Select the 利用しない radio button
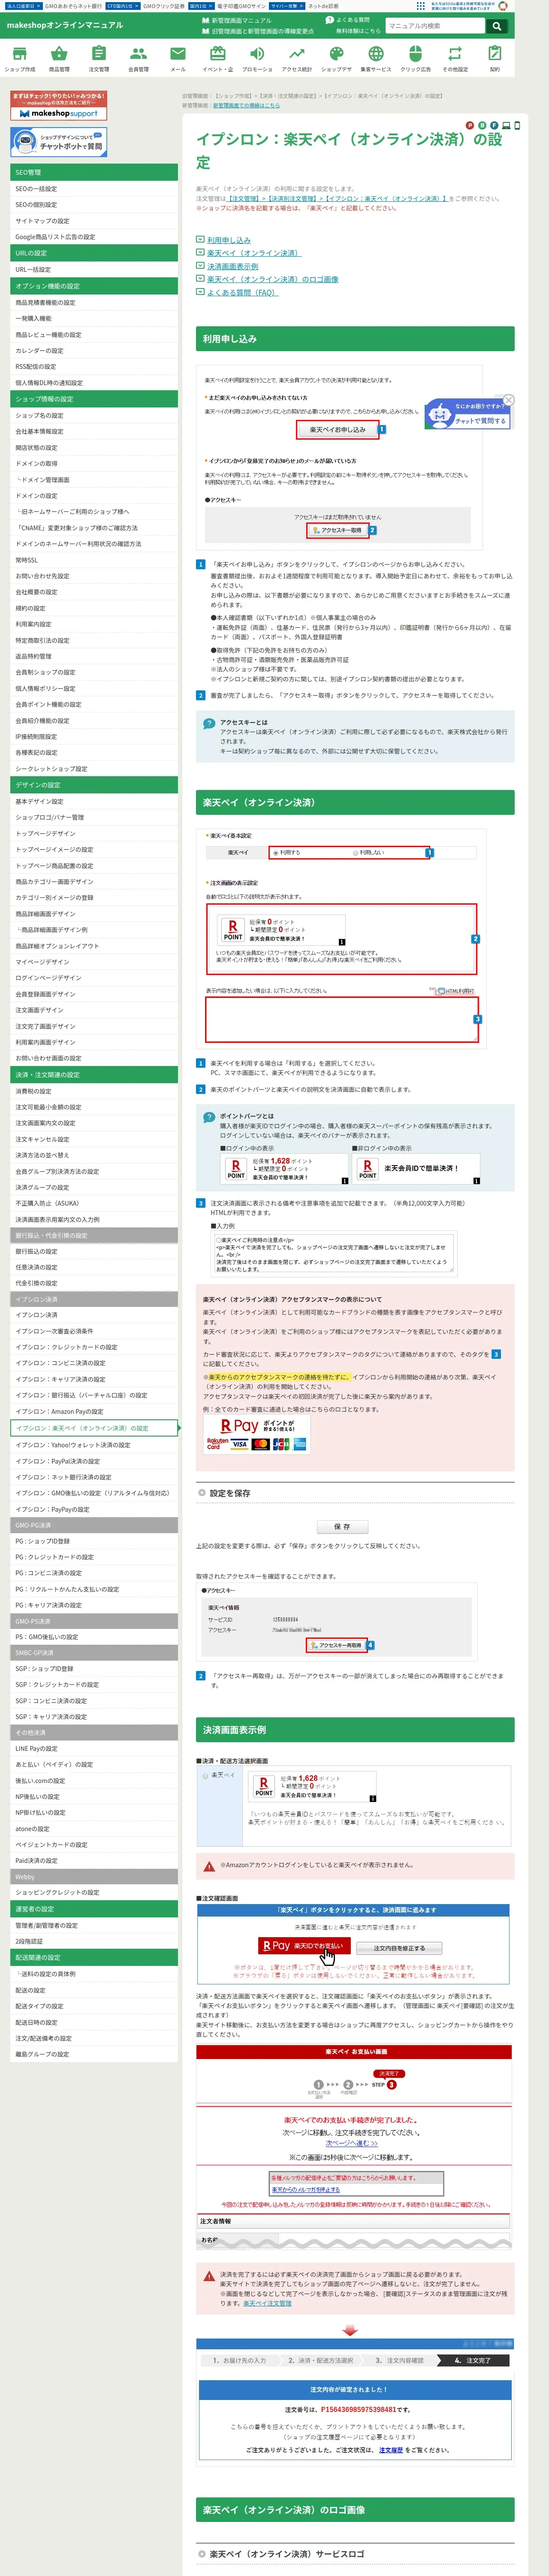The height and width of the screenshot is (2576, 549). (356, 853)
